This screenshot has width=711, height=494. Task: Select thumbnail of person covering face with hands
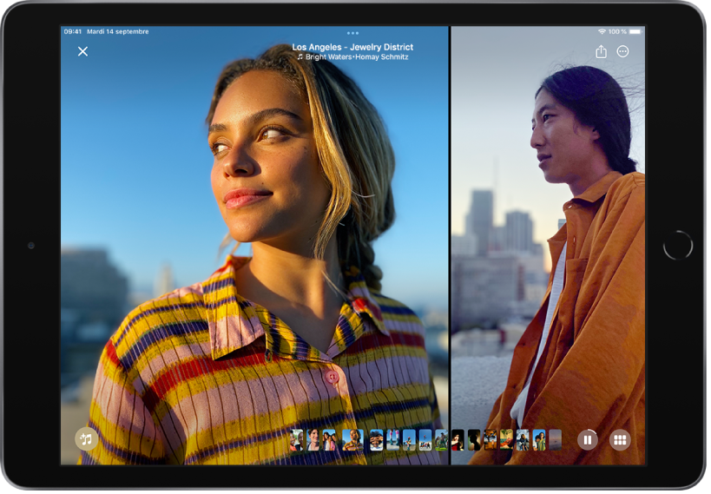pos(377,440)
